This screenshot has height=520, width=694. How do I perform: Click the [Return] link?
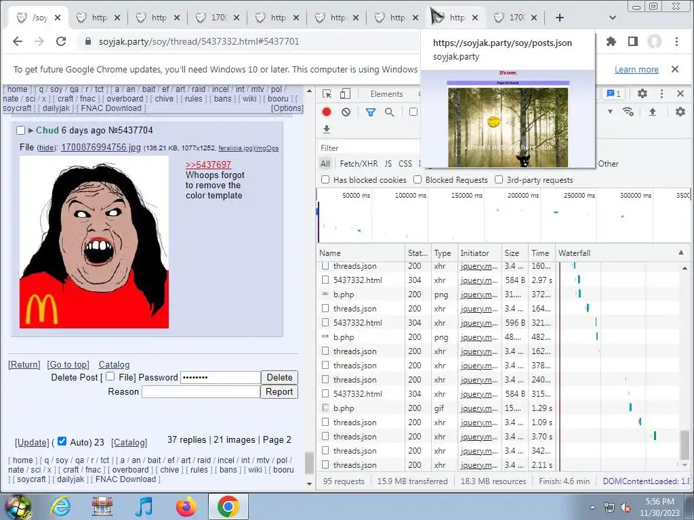coord(24,365)
